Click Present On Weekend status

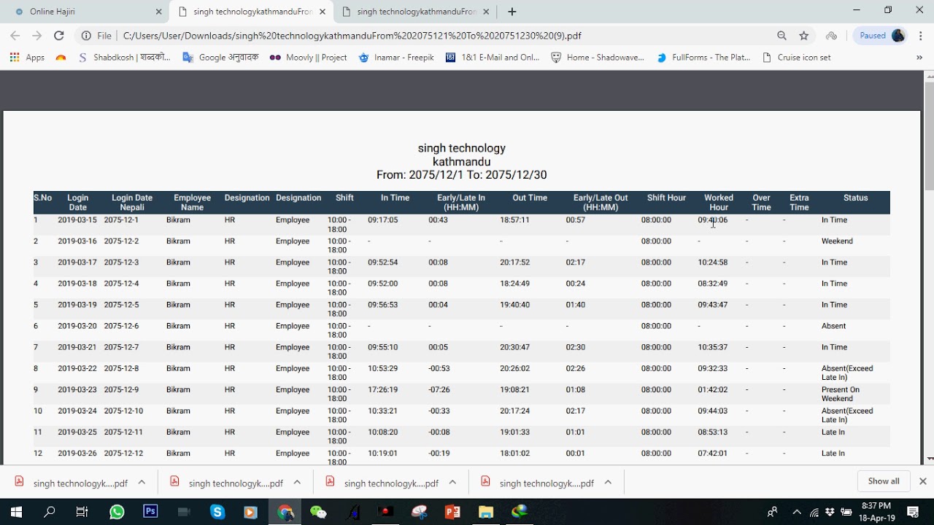coord(841,394)
